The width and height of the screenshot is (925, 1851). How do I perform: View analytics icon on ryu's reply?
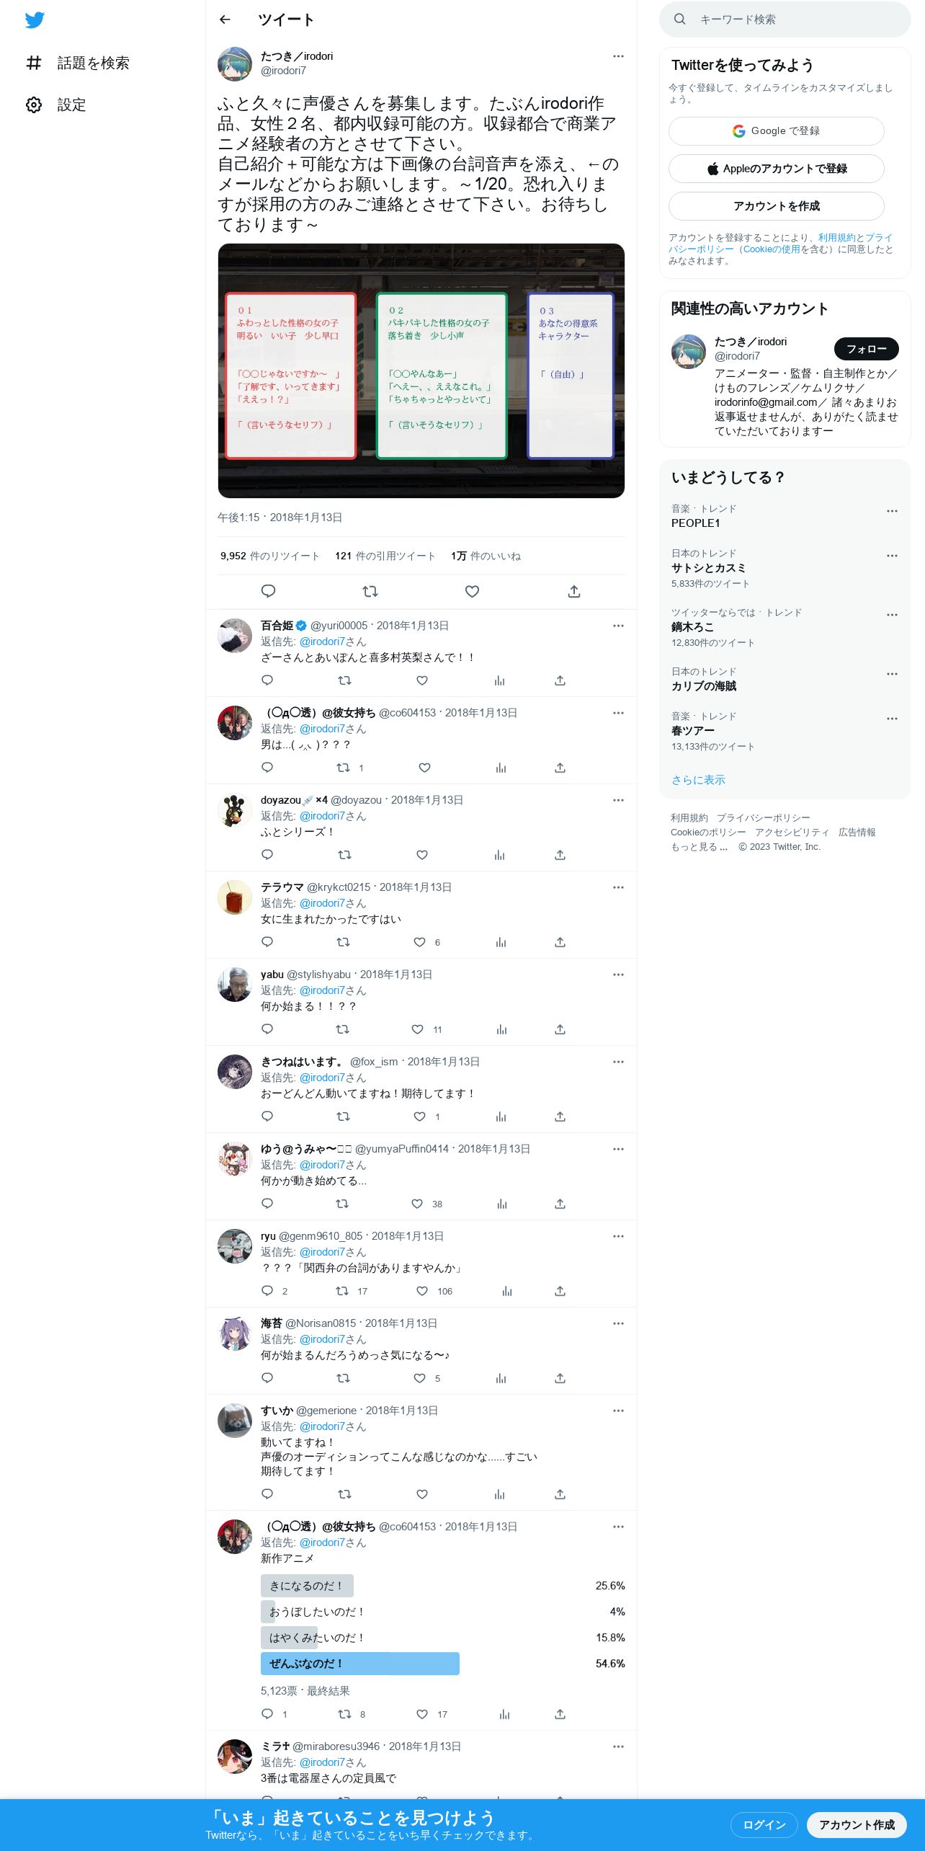coord(507,1291)
